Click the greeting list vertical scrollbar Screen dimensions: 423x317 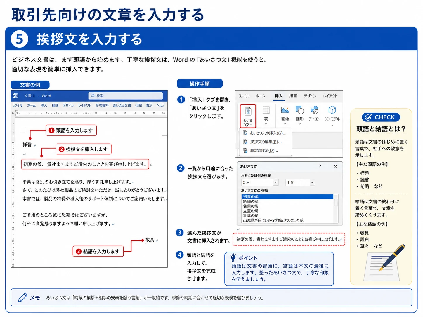pyautogui.click(x=336, y=209)
